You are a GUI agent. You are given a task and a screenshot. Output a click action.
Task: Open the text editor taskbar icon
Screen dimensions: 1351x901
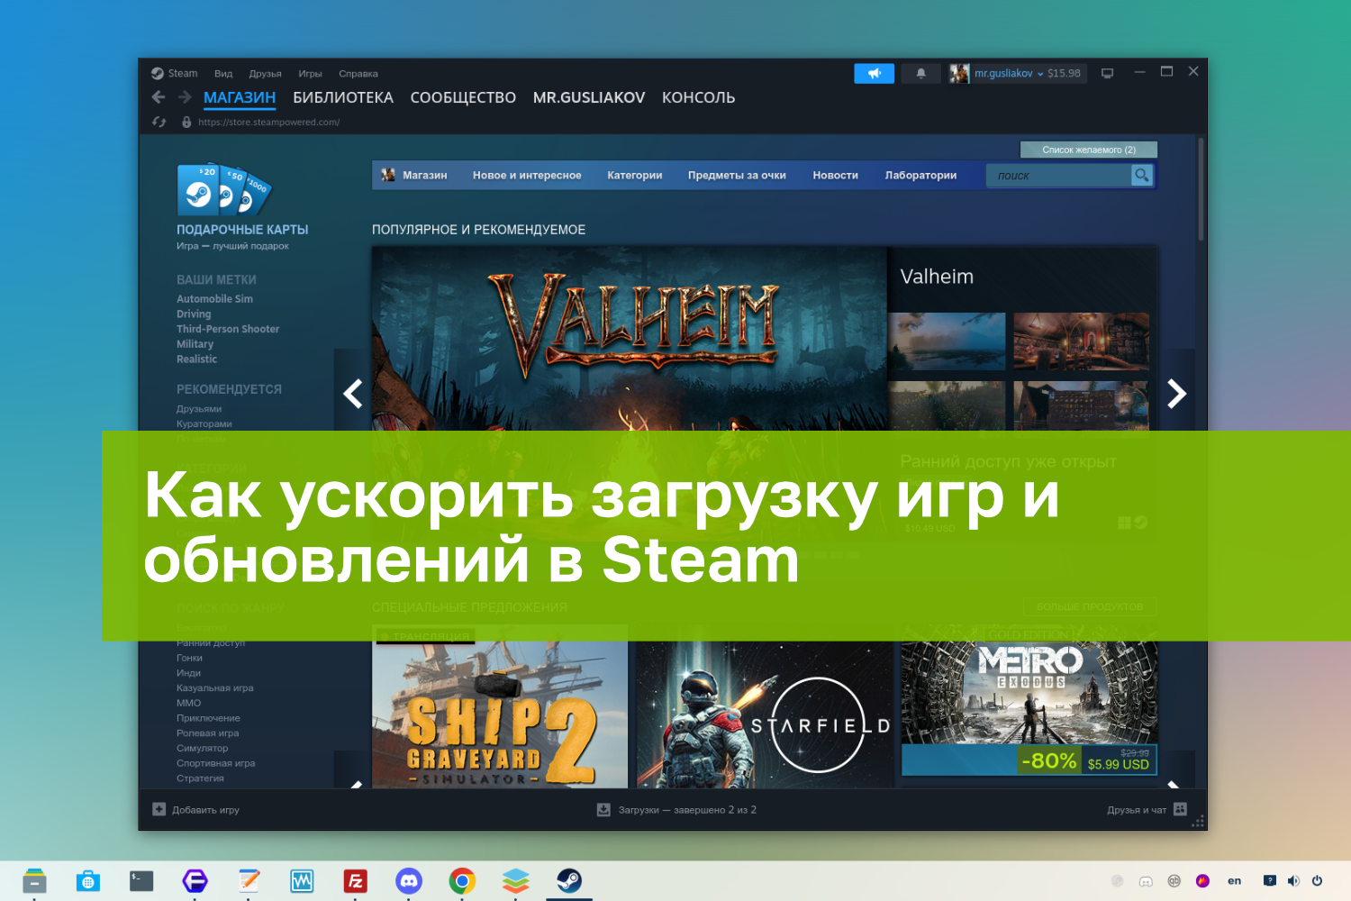249,880
